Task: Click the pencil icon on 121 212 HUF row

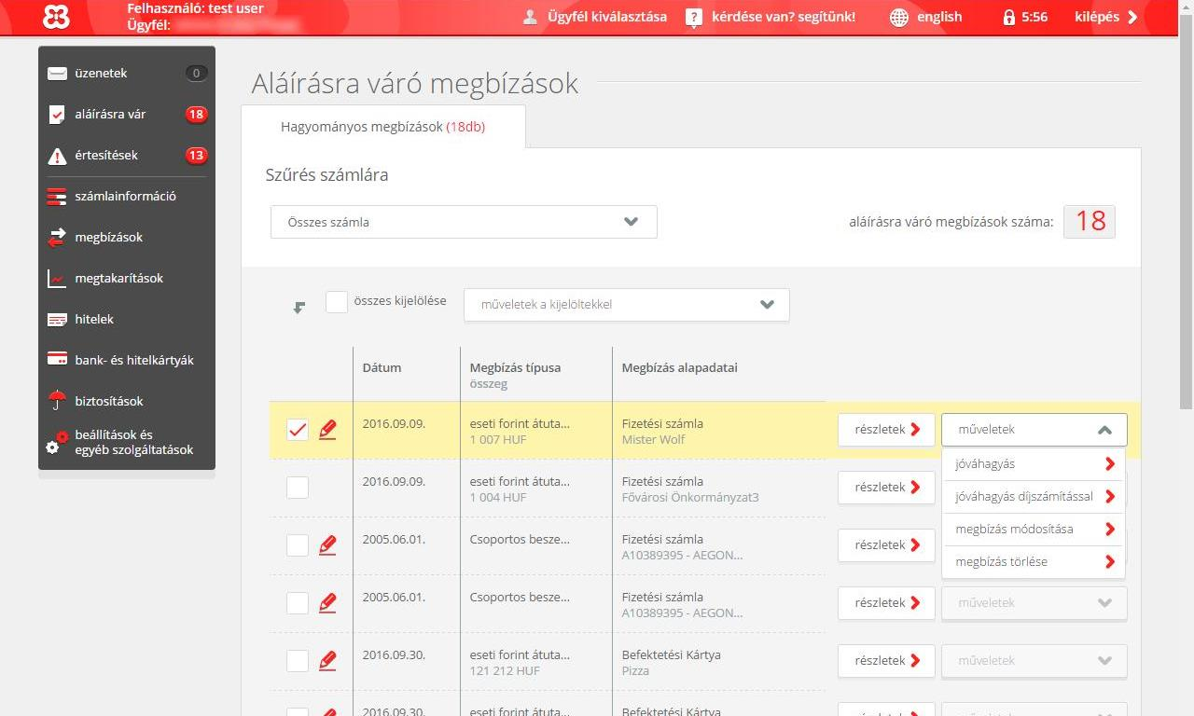Action: point(327,661)
